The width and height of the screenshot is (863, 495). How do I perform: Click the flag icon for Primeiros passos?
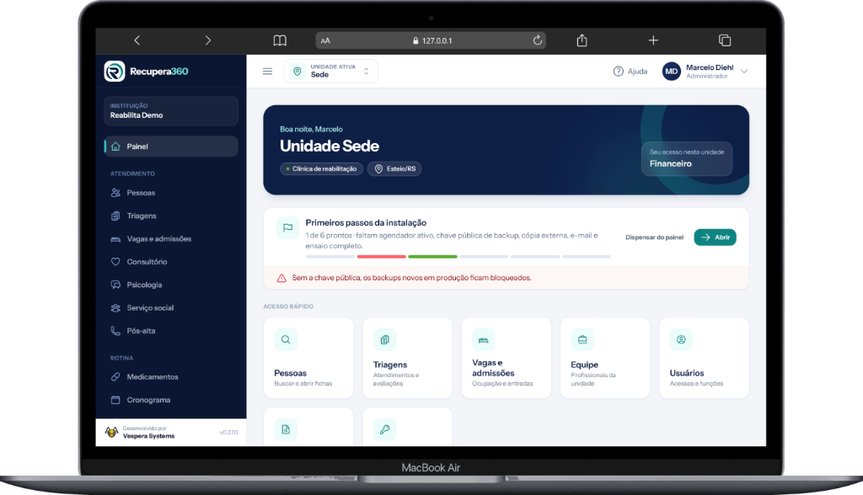pos(288,227)
